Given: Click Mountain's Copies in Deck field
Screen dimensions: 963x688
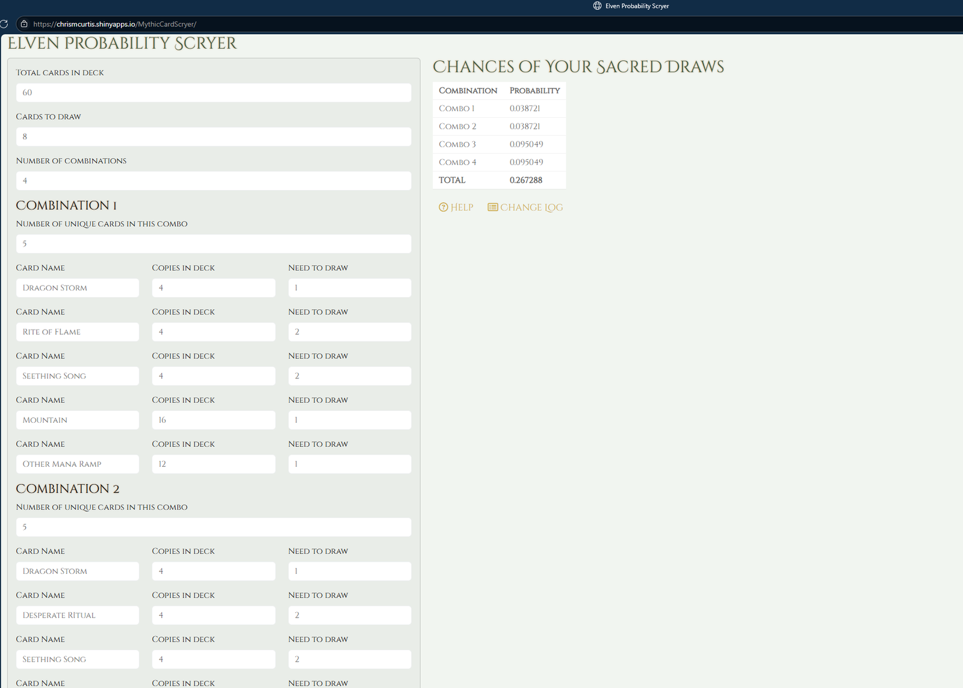Looking at the screenshot, I should 213,420.
